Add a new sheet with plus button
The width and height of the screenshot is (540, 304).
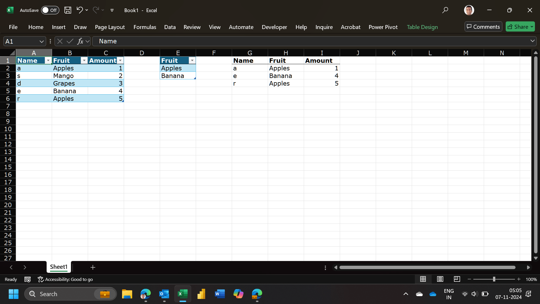[93, 267]
